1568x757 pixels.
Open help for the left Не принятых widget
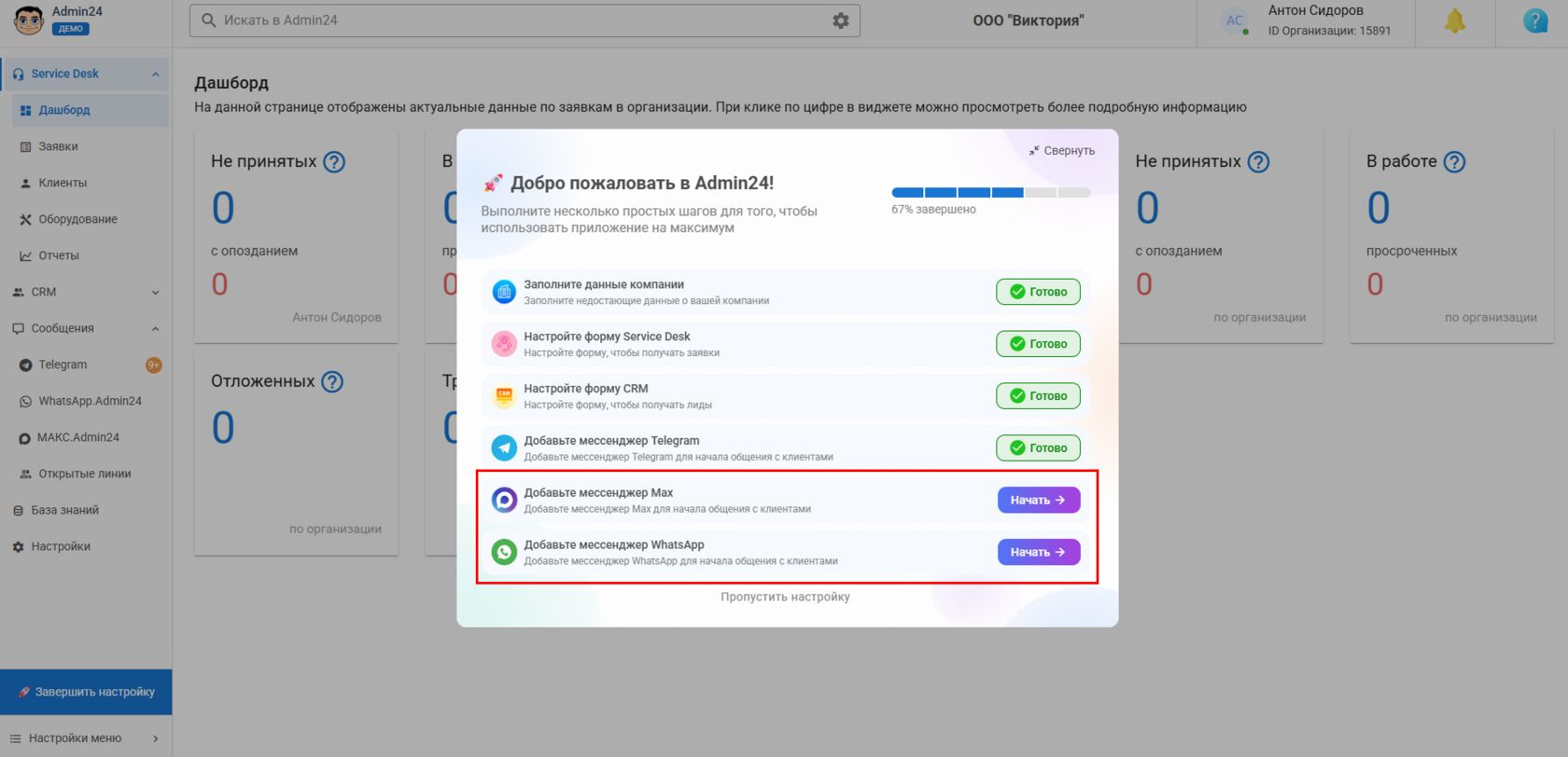(334, 161)
